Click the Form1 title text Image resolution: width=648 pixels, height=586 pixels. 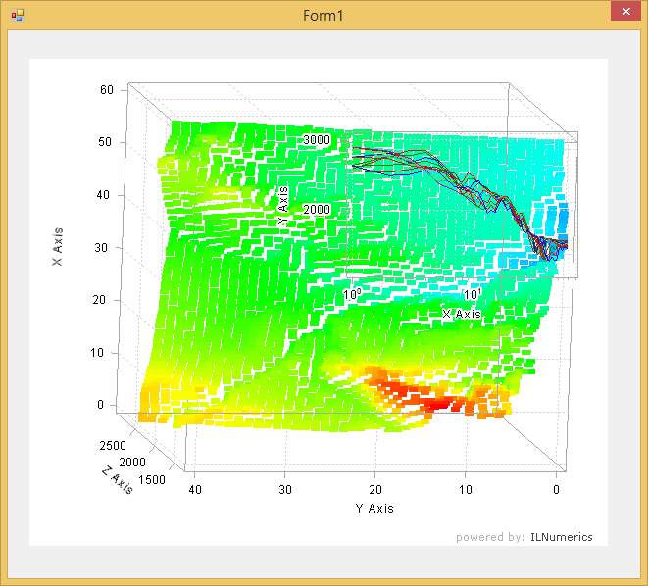[x=324, y=16]
